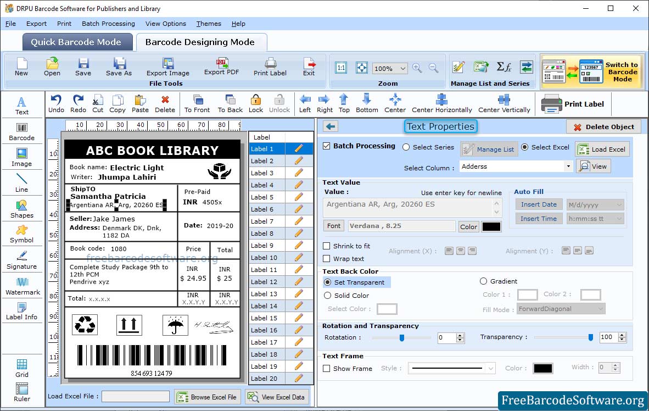Undo the last action
This screenshot has height=411, width=649.
[56, 104]
